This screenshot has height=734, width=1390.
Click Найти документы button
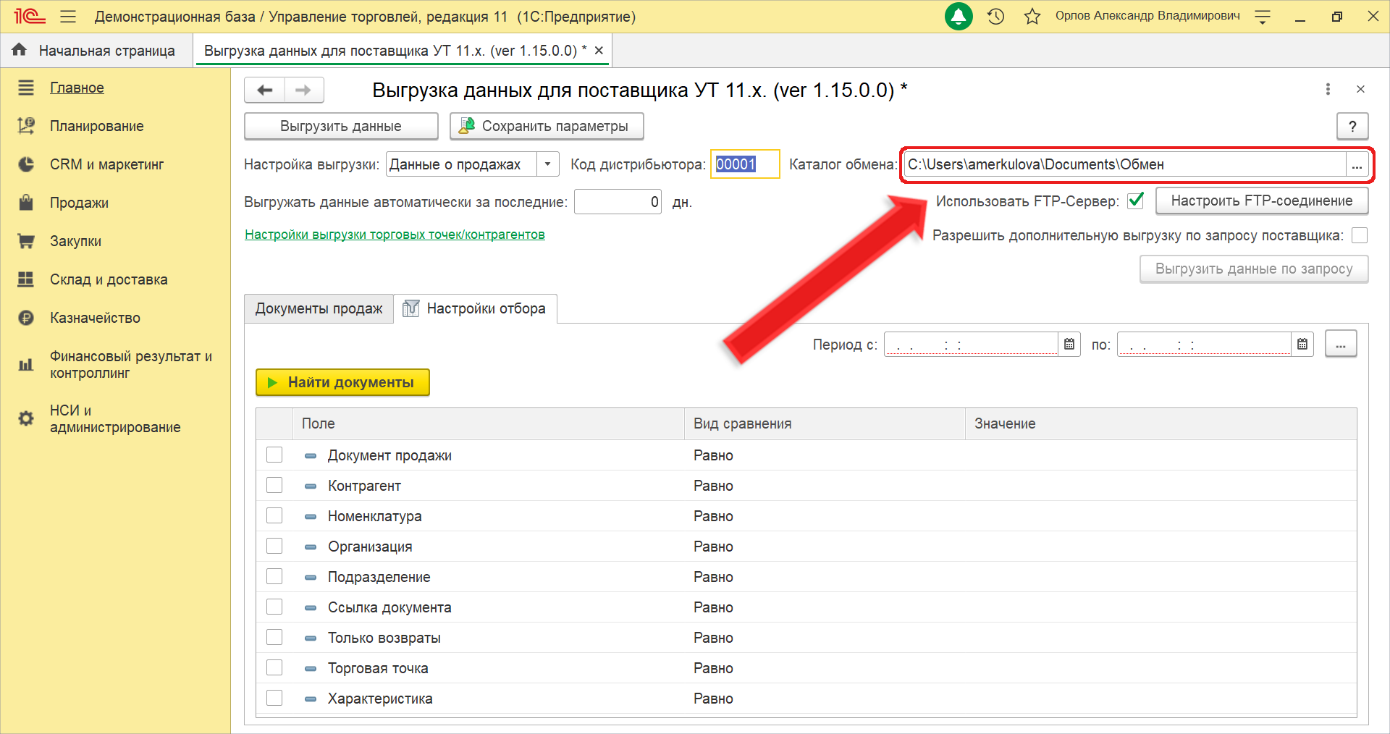click(x=342, y=382)
